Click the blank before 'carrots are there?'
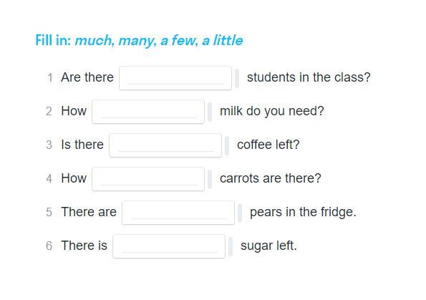The height and width of the screenshot is (300, 426). pyautogui.click(x=148, y=179)
